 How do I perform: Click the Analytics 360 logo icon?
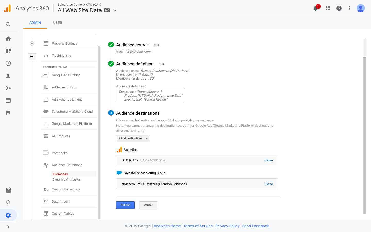click(x=7, y=9)
